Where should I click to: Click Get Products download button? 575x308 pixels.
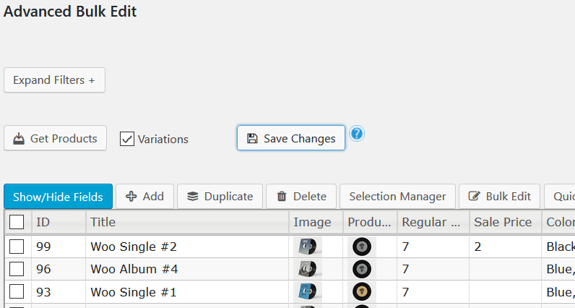[55, 138]
